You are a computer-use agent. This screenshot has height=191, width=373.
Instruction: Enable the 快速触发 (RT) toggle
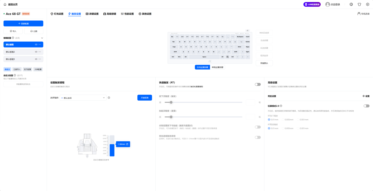coord(258,84)
